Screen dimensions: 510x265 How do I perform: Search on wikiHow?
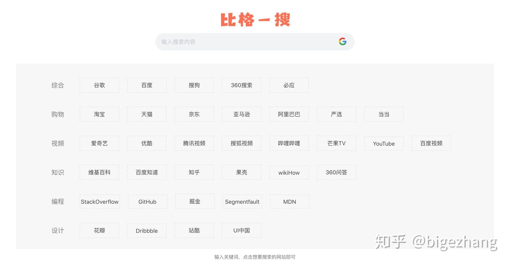(289, 173)
